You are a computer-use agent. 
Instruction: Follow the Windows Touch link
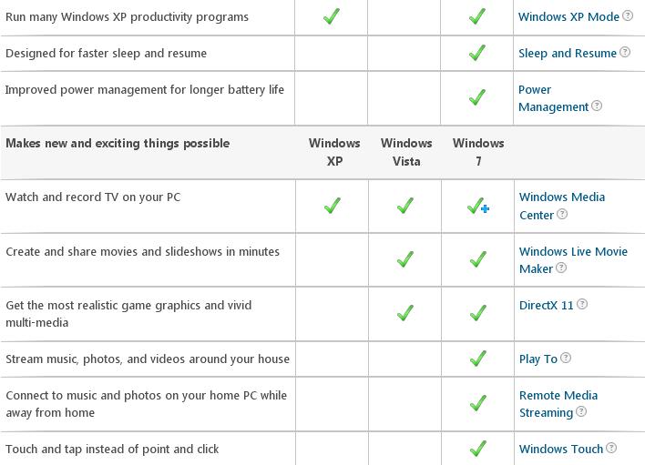click(x=560, y=449)
